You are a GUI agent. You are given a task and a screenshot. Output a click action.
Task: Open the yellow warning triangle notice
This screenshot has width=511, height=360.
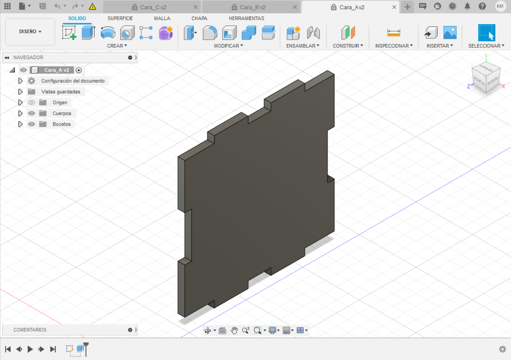click(92, 6)
